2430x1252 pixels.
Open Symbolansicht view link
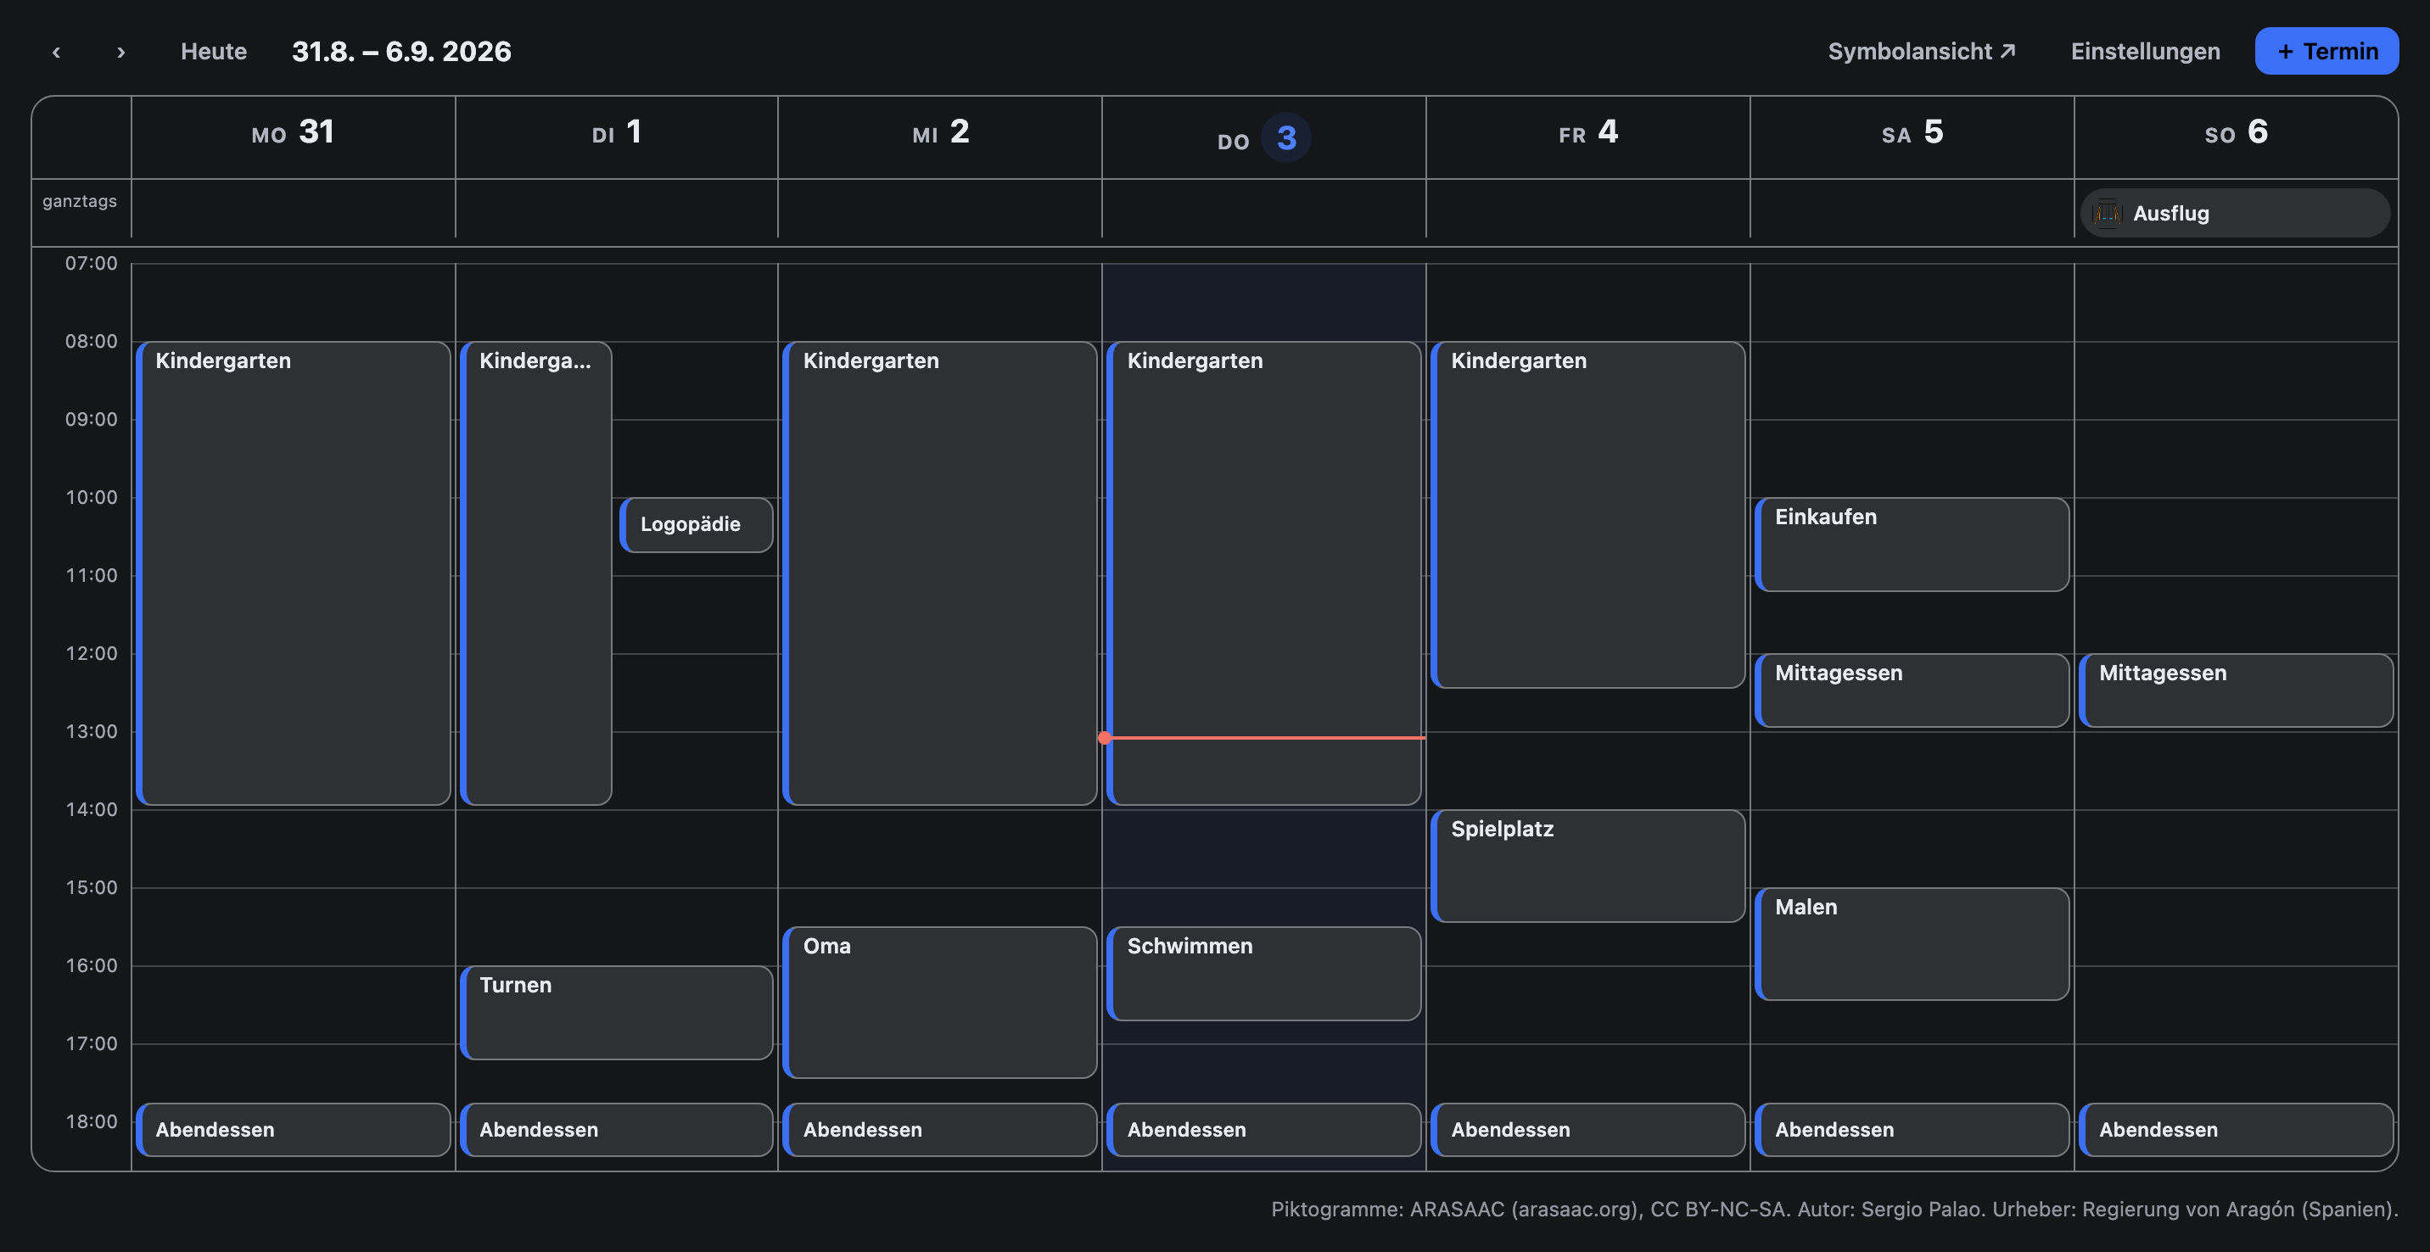[x=1922, y=52]
